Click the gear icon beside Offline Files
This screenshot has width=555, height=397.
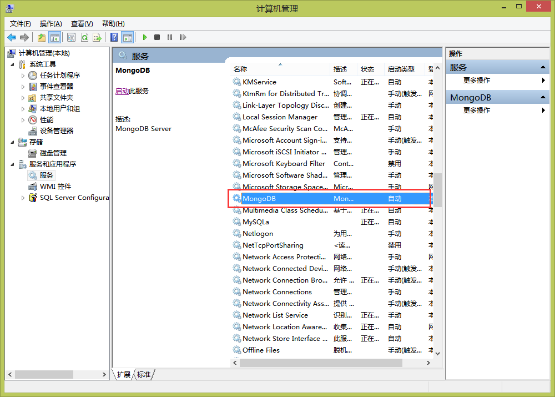pos(237,350)
